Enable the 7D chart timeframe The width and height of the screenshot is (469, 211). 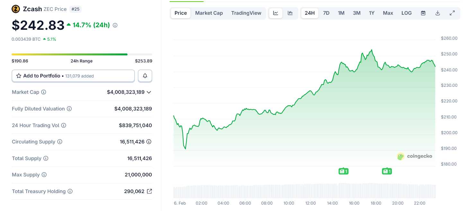tap(326, 13)
